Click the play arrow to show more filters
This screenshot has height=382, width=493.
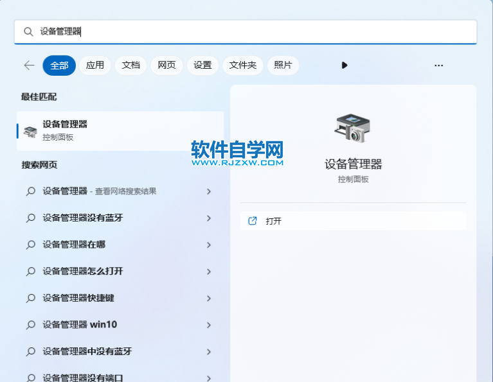345,65
